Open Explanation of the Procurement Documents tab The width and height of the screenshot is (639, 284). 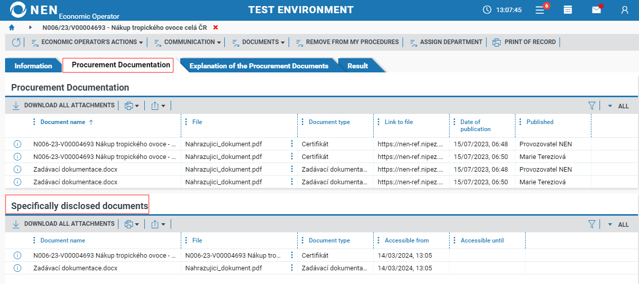click(258, 66)
